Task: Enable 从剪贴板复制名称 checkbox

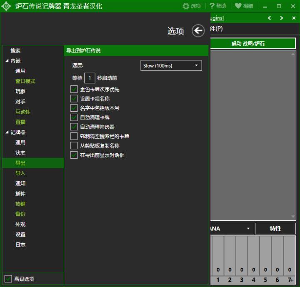Action: pyautogui.click(x=74, y=146)
